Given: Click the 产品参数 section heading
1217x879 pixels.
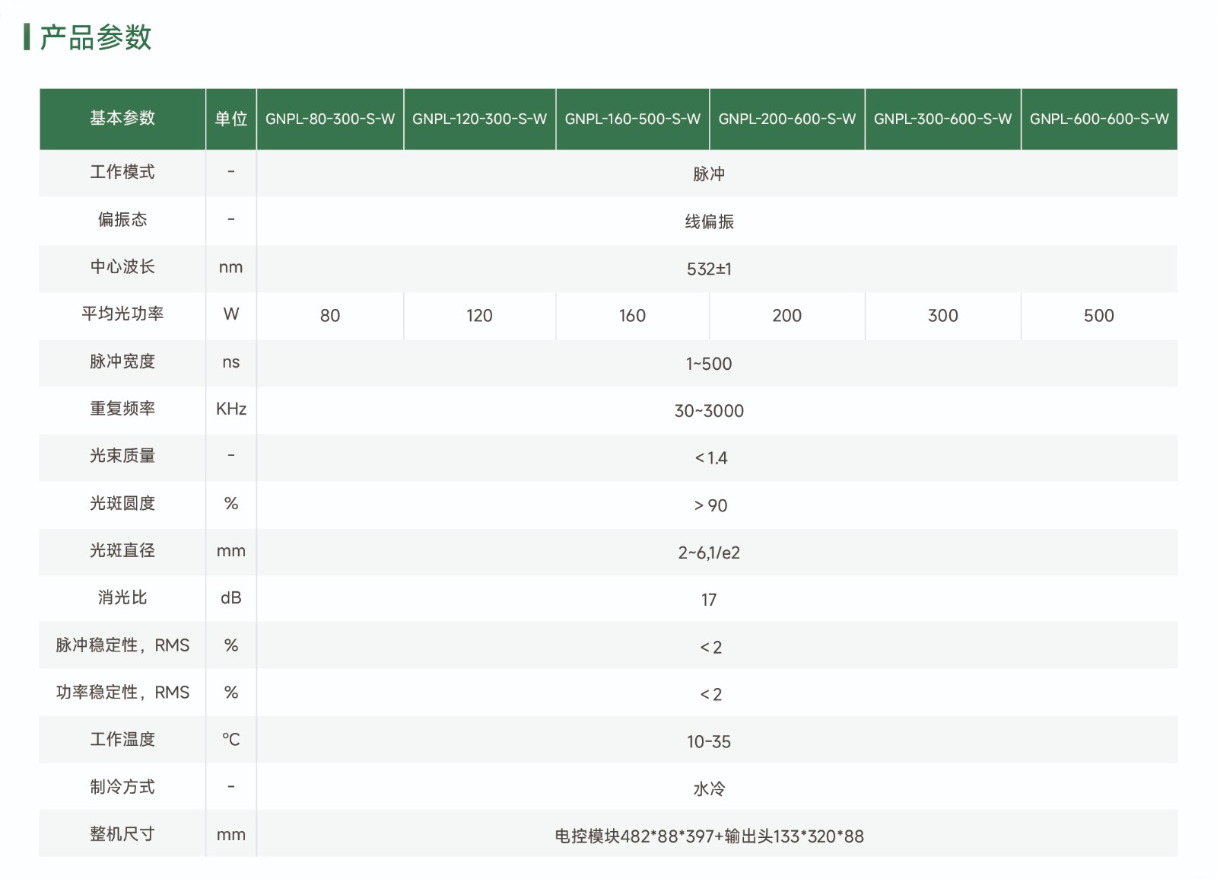Looking at the screenshot, I should 95,37.
